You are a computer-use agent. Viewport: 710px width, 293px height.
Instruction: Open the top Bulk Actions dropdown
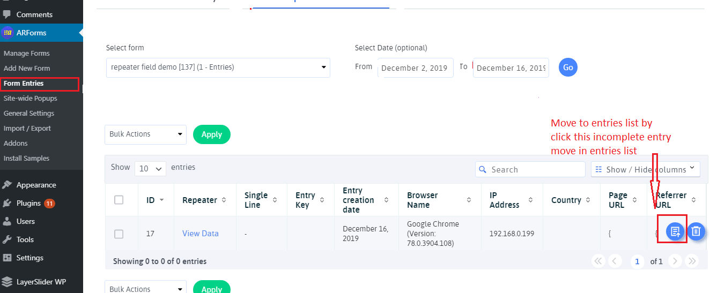pyautogui.click(x=145, y=134)
